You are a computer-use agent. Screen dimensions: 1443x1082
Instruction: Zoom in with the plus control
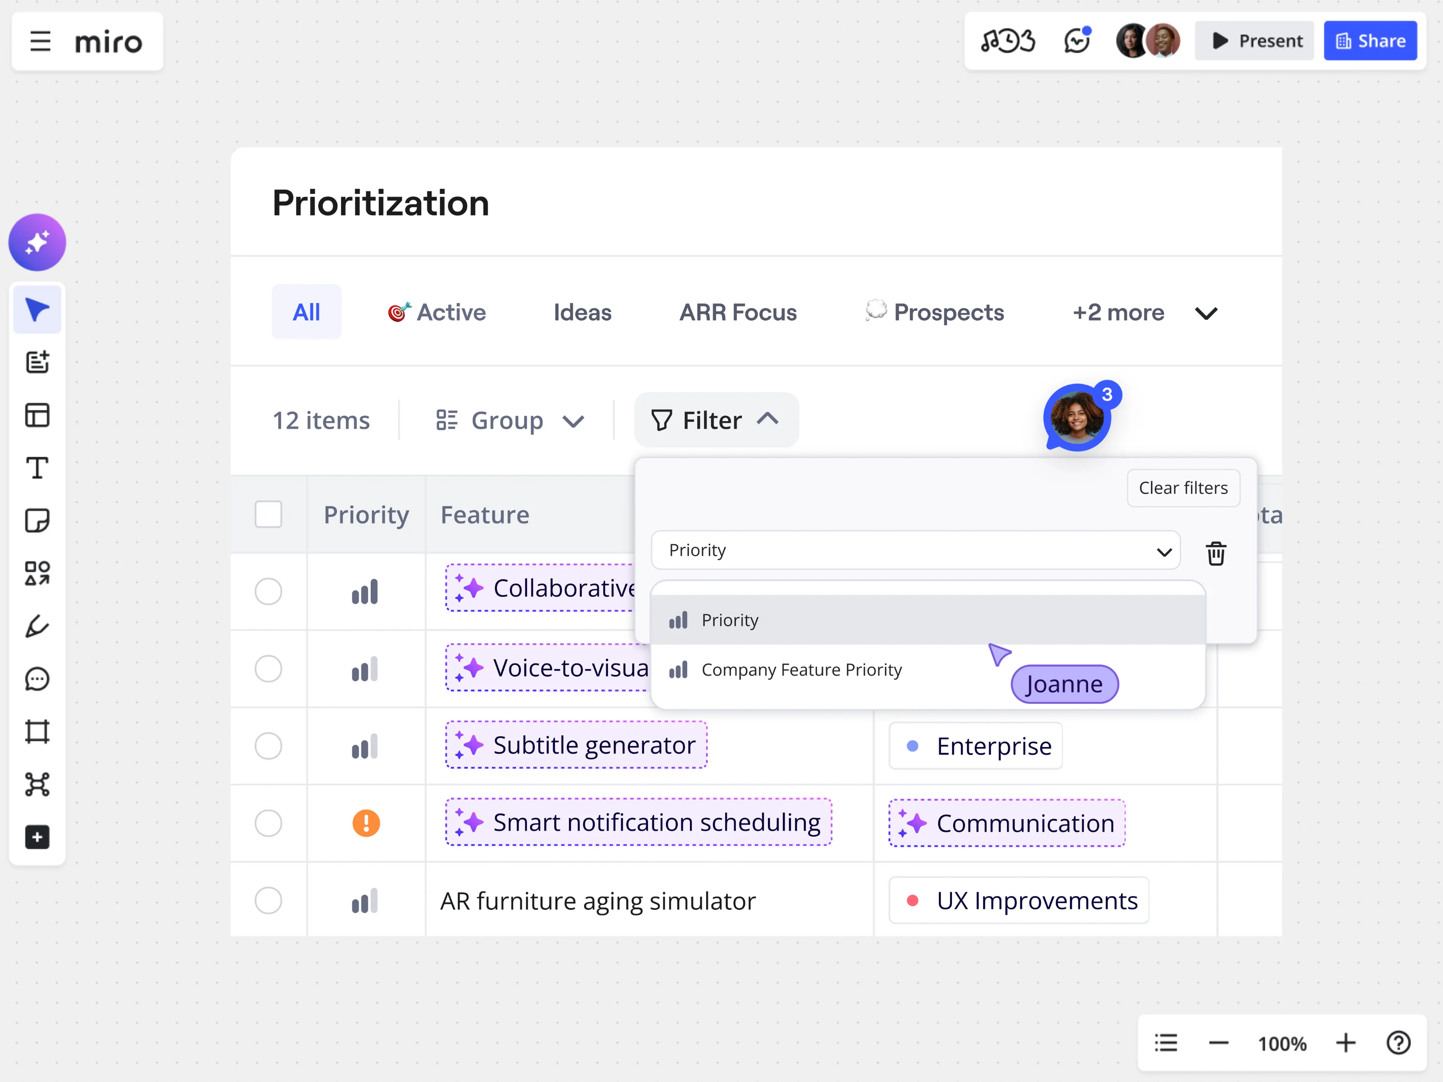1345,1043
